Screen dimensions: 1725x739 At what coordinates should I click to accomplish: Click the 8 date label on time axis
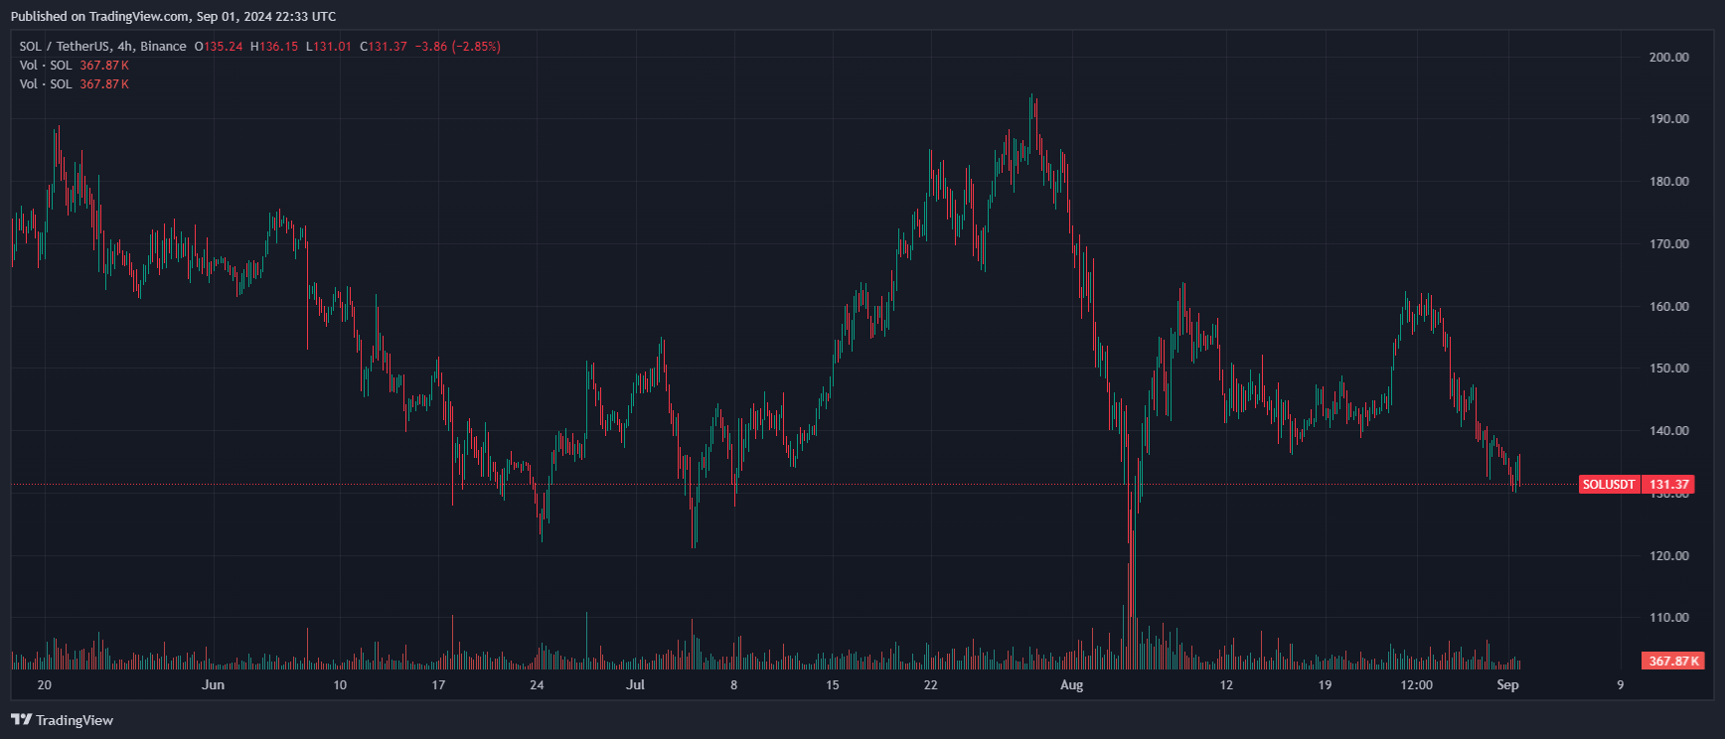734,685
